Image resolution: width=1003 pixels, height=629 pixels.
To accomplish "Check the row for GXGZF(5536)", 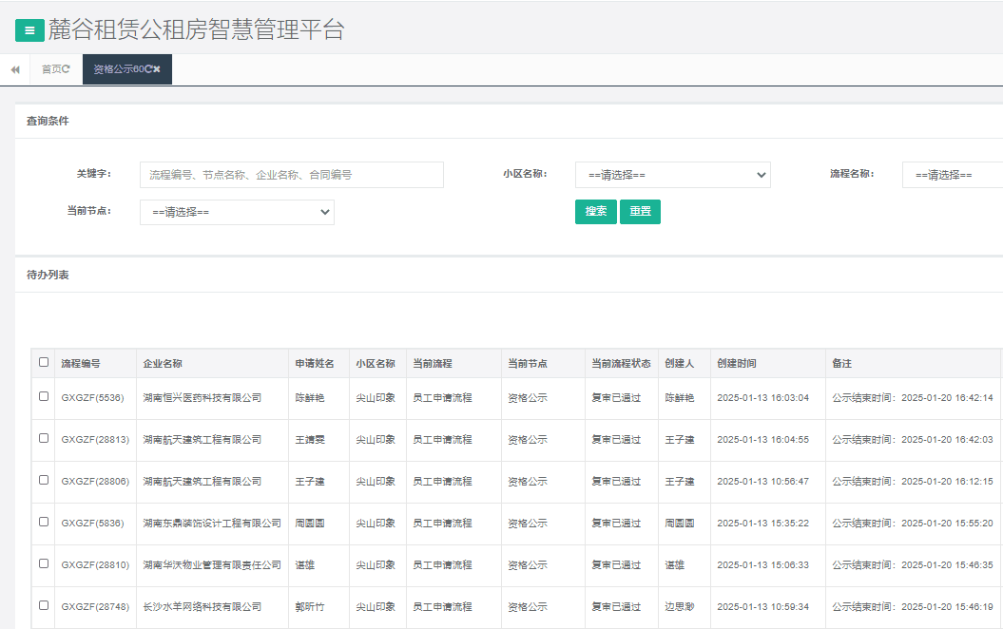I will (x=42, y=397).
